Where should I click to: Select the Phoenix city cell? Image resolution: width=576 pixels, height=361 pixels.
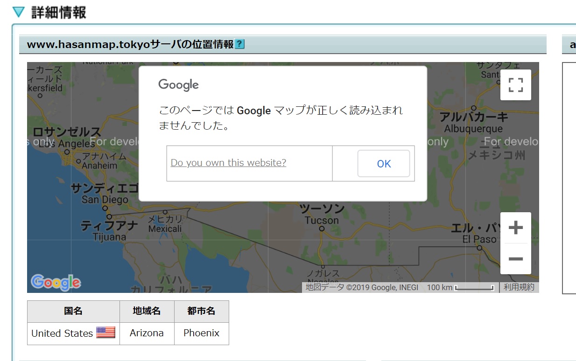pyautogui.click(x=201, y=333)
